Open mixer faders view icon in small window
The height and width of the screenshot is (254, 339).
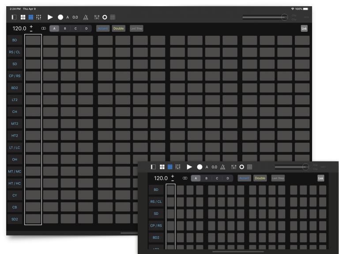tap(178, 167)
